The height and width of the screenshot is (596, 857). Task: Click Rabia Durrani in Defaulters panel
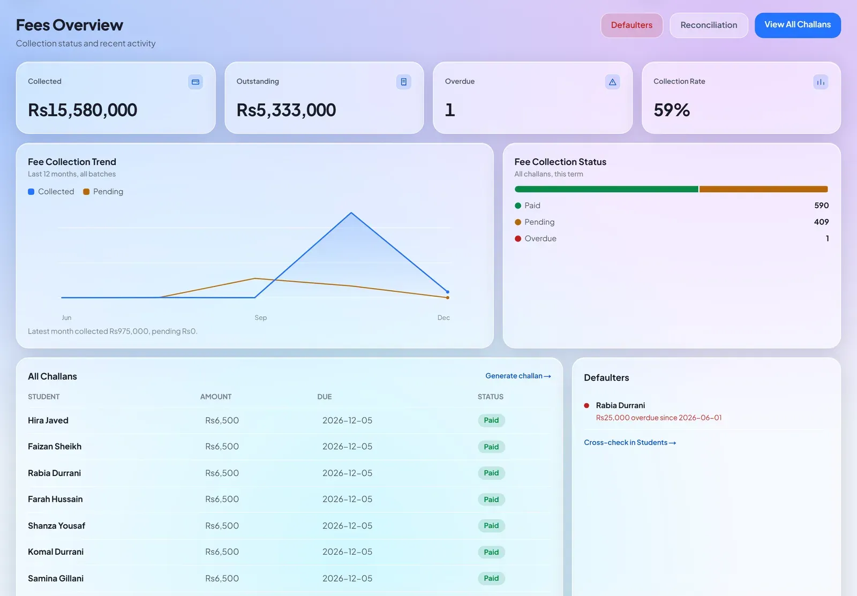point(620,405)
